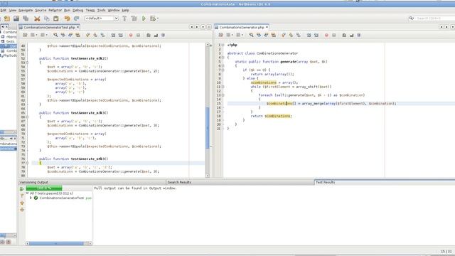This screenshot has width=455, height=256.
Task: Rerun tests icon in Test Results panel
Action: (22, 188)
